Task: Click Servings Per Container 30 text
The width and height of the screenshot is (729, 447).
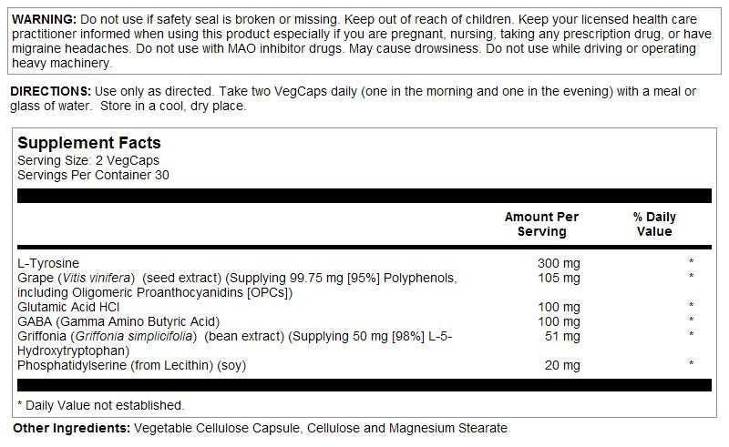Action: coord(93,175)
